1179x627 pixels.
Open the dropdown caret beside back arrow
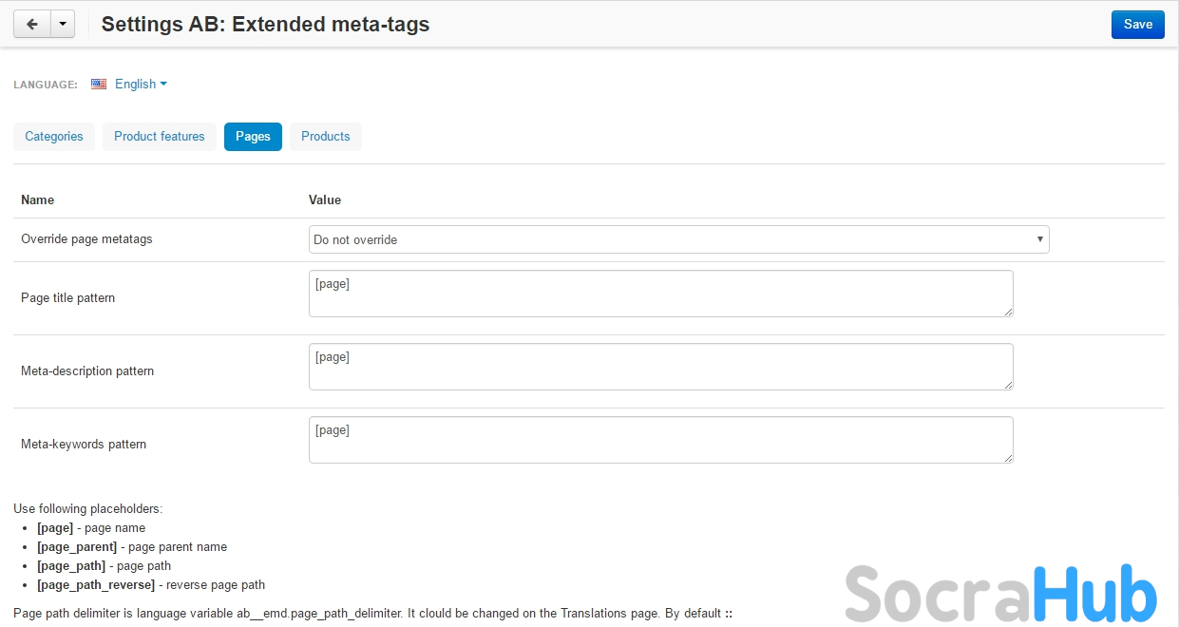tap(63, 25)
